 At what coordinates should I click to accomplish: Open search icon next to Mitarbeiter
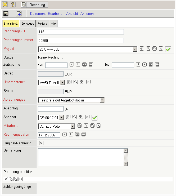coord(86,126)
